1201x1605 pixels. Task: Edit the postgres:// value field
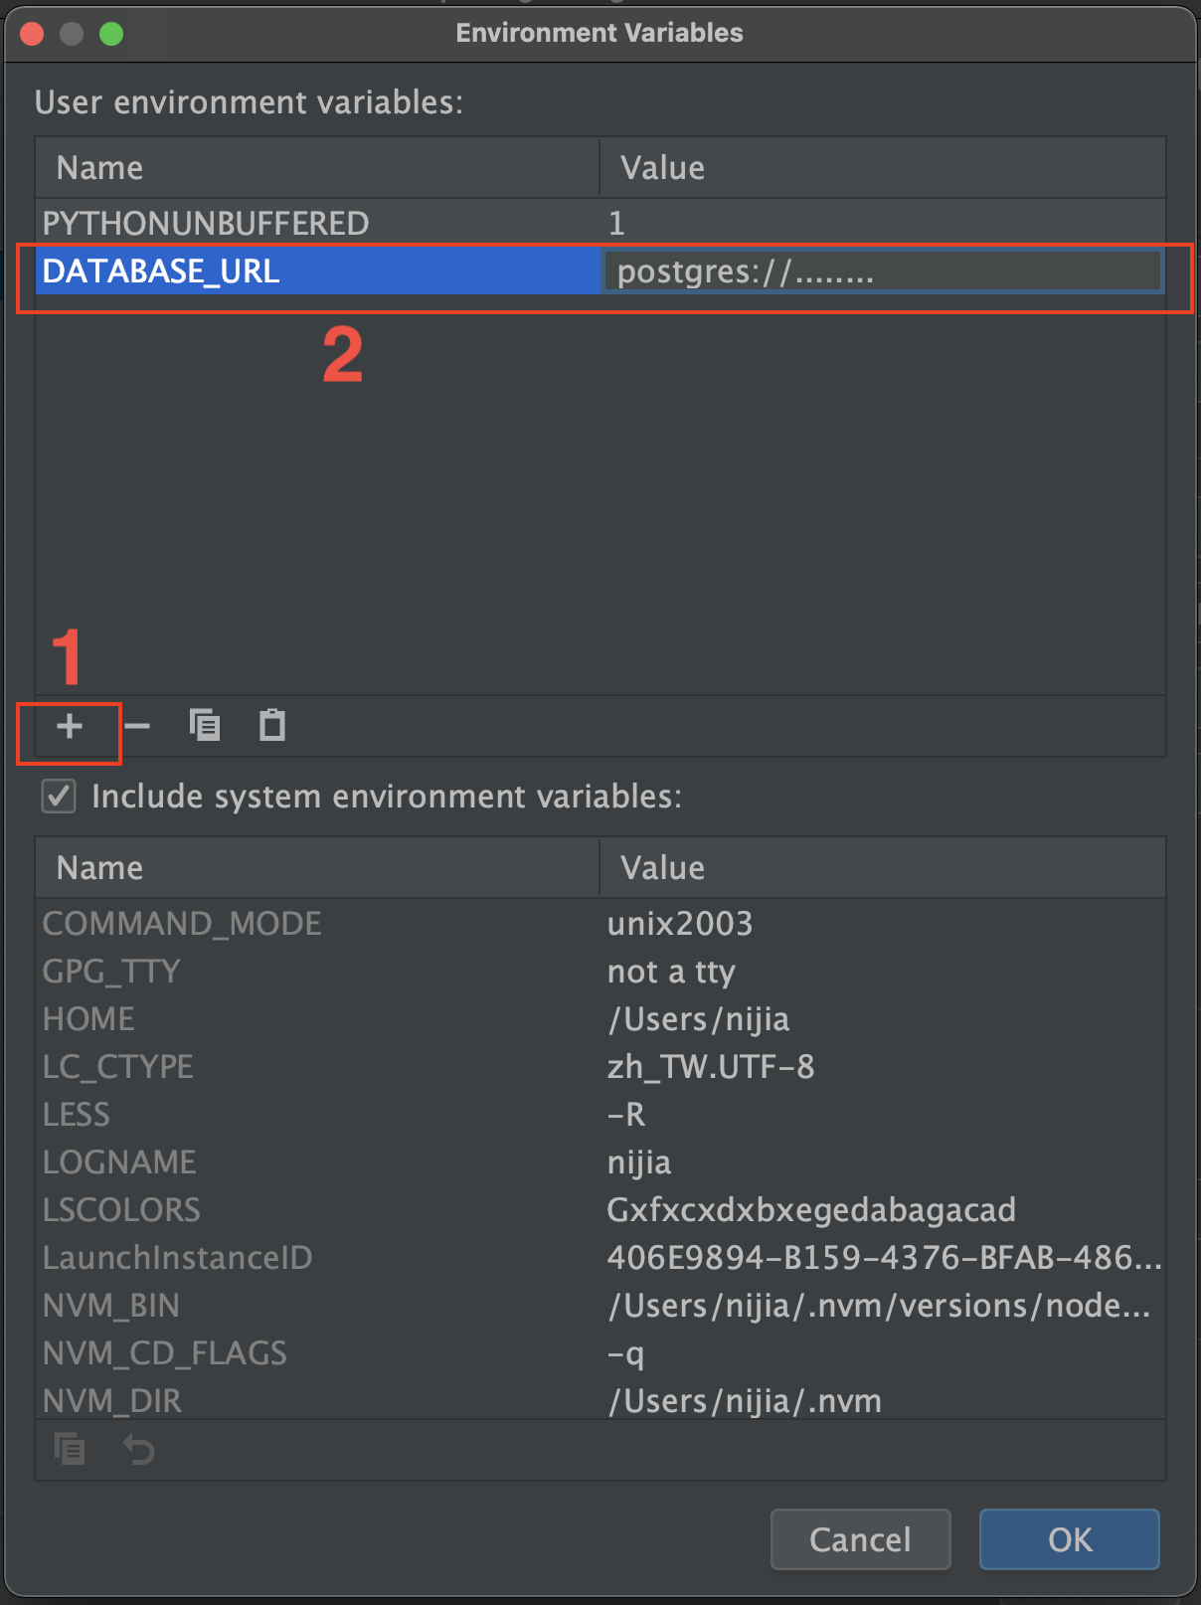tap(882, 271)
